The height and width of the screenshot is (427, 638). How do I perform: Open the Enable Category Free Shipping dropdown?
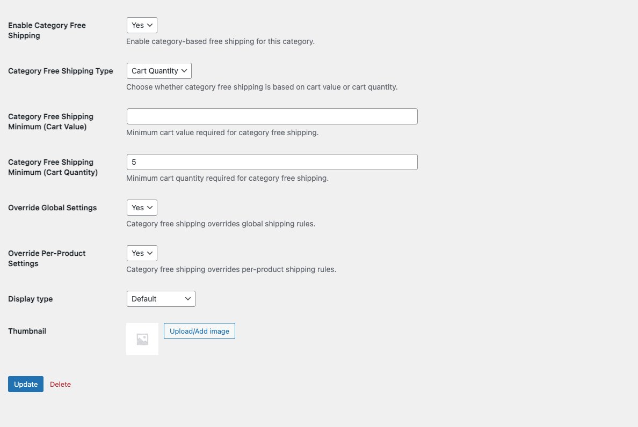[142, 25]
